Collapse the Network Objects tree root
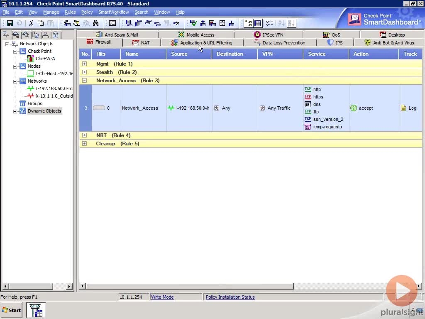The image size is (425, 319). click(x=7, y=44)
